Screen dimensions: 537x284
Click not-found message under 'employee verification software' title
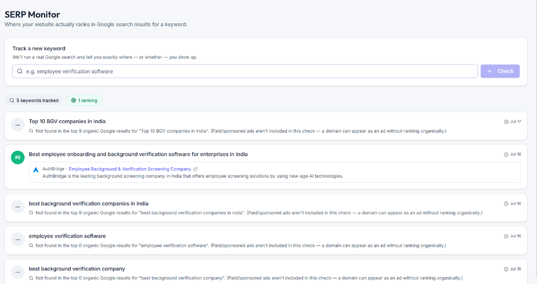point(241,246)
